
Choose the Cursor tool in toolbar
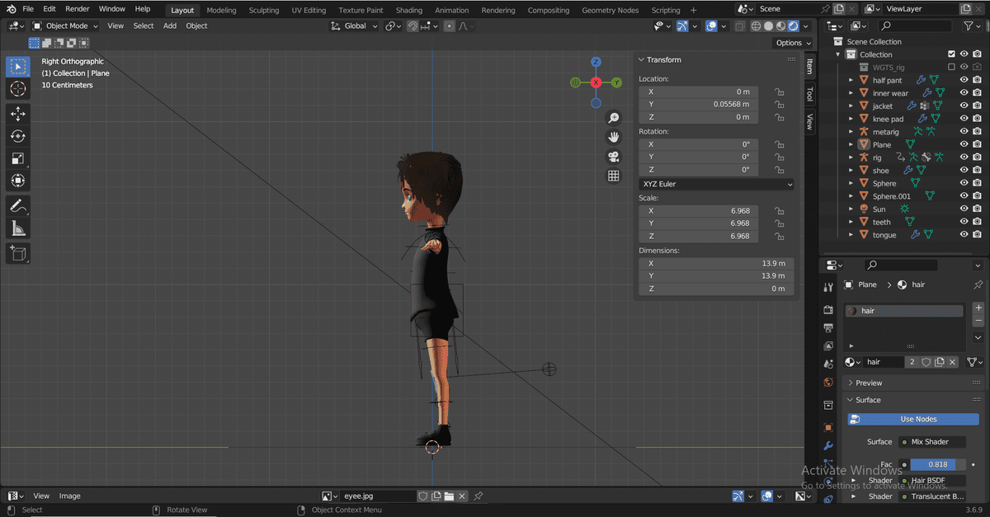(18, 89)
